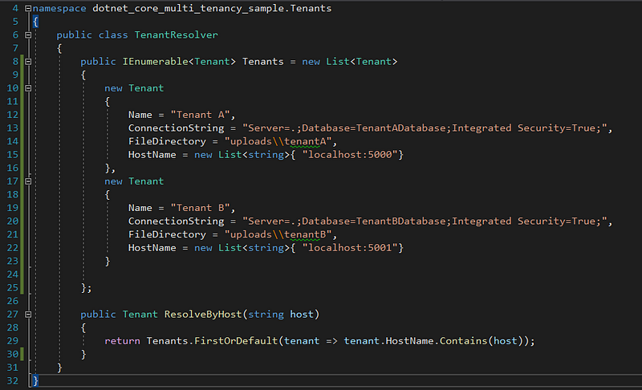Collapse the ResolveByHost method on line 27
The width and height of the screenshot is (642, 390).
(28, 315)
